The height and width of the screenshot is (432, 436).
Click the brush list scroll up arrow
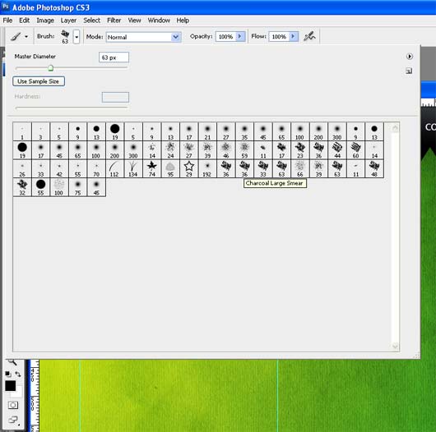[395, 128]
